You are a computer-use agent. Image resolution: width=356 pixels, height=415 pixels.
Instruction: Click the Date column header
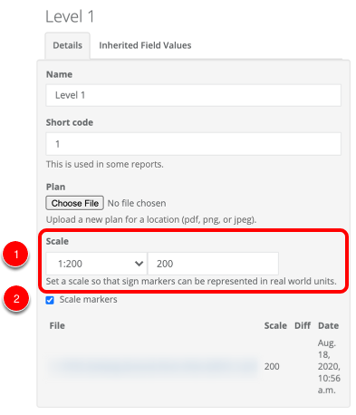coord(328,325)
